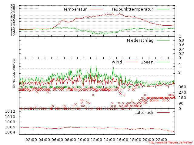Click the red line sample beside Temperatur
The width and height of the screenshot is (194, 145).
pos(96,9)
